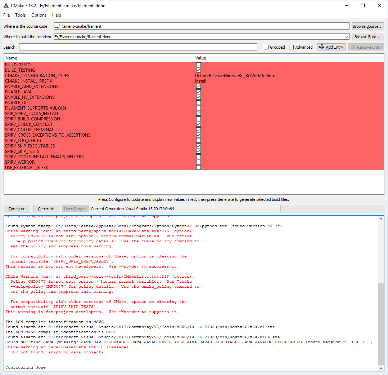388x375 pixels.
Task: Select the CMAKE_INSTALL_PREFIX entry name
Action: point(29,81)
